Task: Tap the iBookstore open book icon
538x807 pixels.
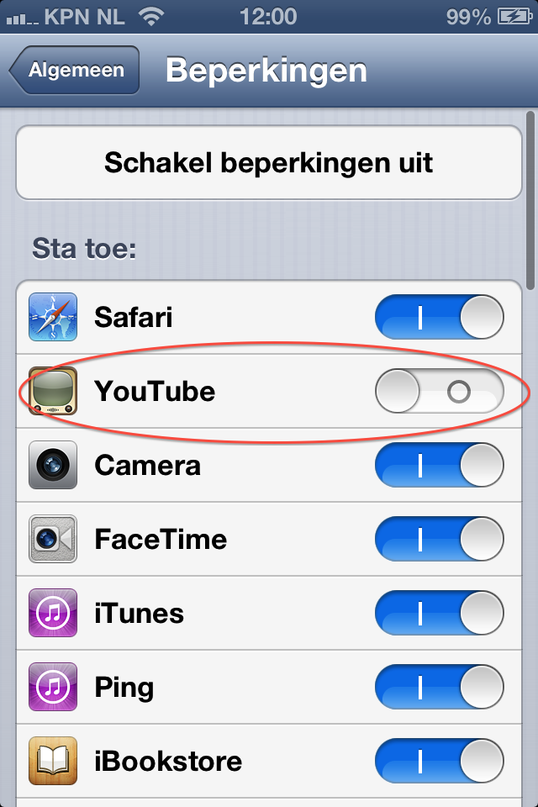Action: [x=53, y=762]
